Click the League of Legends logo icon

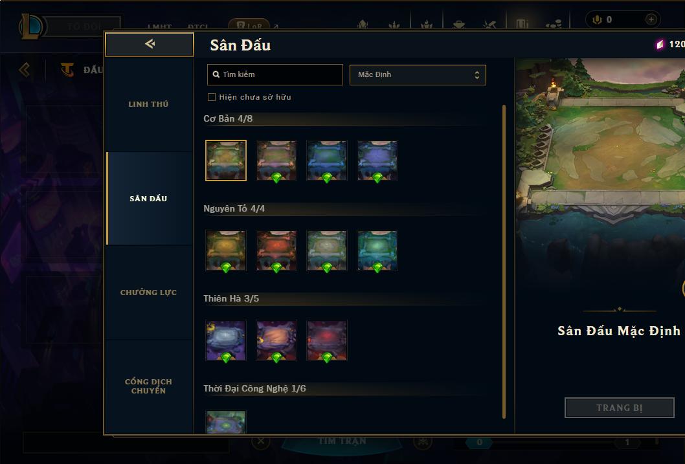point(30,26)
